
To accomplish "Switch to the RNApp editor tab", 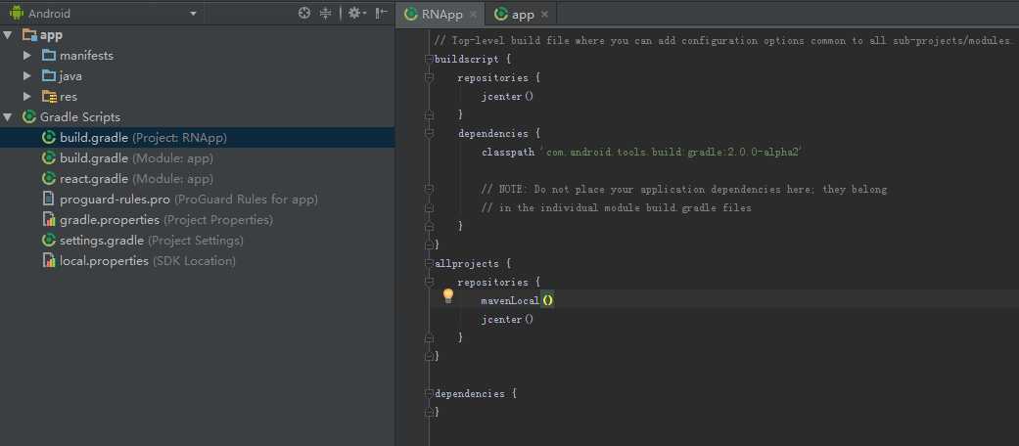I will 434,15.
